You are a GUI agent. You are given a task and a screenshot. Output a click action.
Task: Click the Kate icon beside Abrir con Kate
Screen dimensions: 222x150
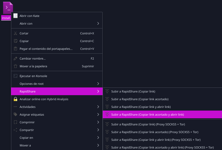15,16
